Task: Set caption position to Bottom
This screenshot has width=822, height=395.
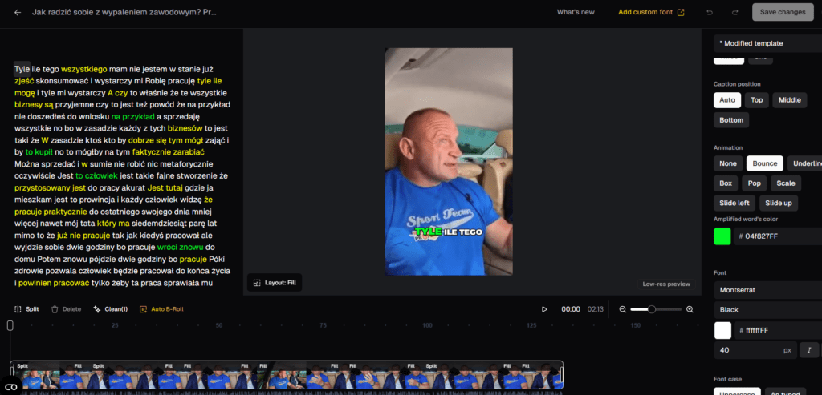Action: click(731, 120)
